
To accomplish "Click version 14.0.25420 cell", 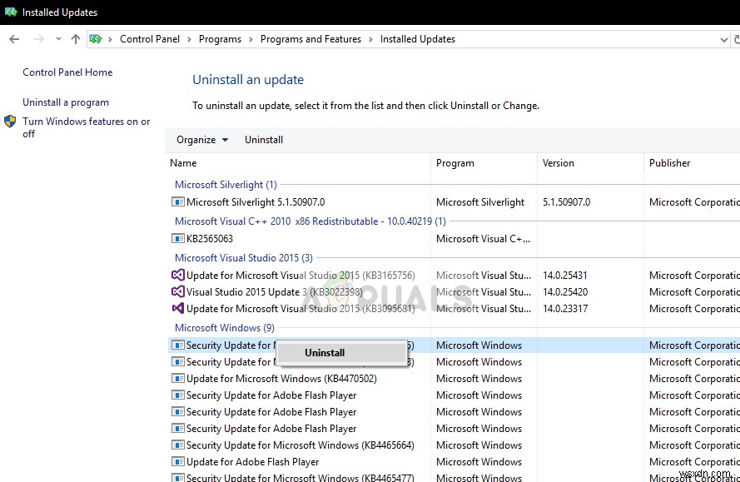I will coord(565,291).
